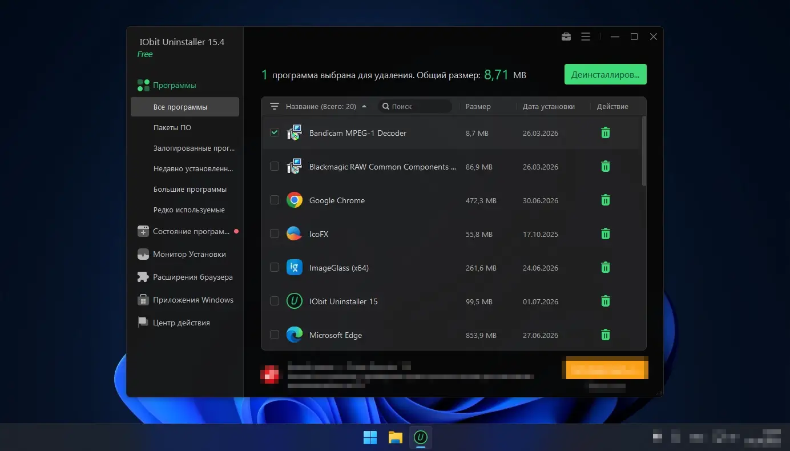Click the IObit Uninstaller 15 app icon
The height and width of the screenshot is (451, 790).
(294, 301)
